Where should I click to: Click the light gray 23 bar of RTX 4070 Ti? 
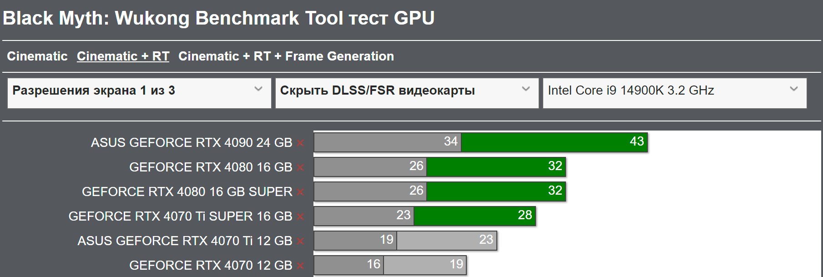point(446,241)
